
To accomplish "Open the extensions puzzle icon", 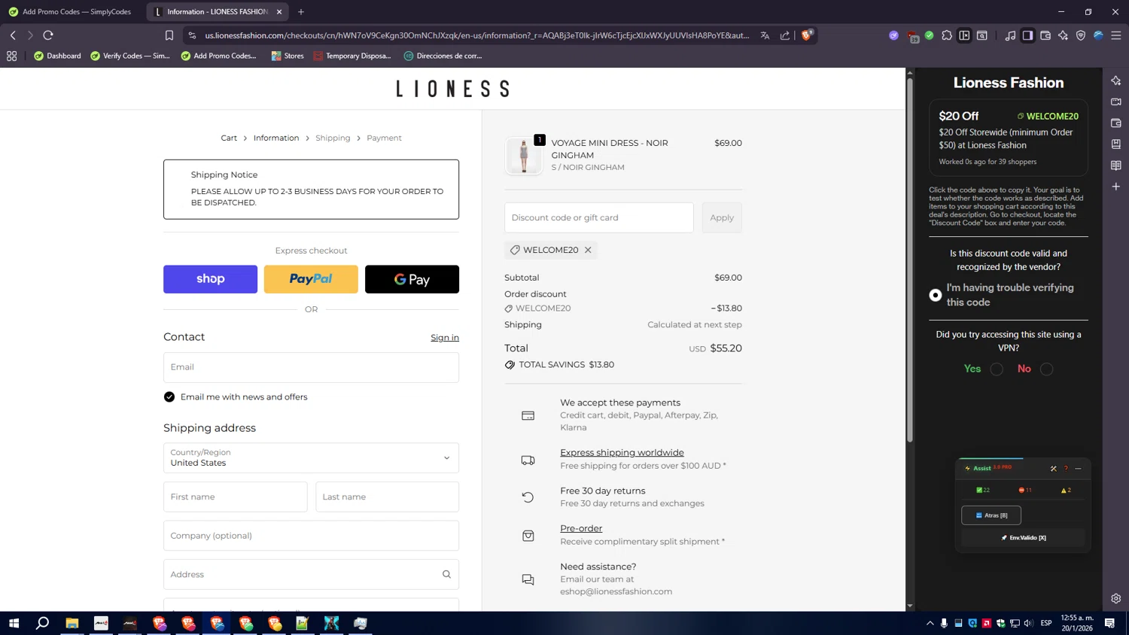I will tap(947, 35).
